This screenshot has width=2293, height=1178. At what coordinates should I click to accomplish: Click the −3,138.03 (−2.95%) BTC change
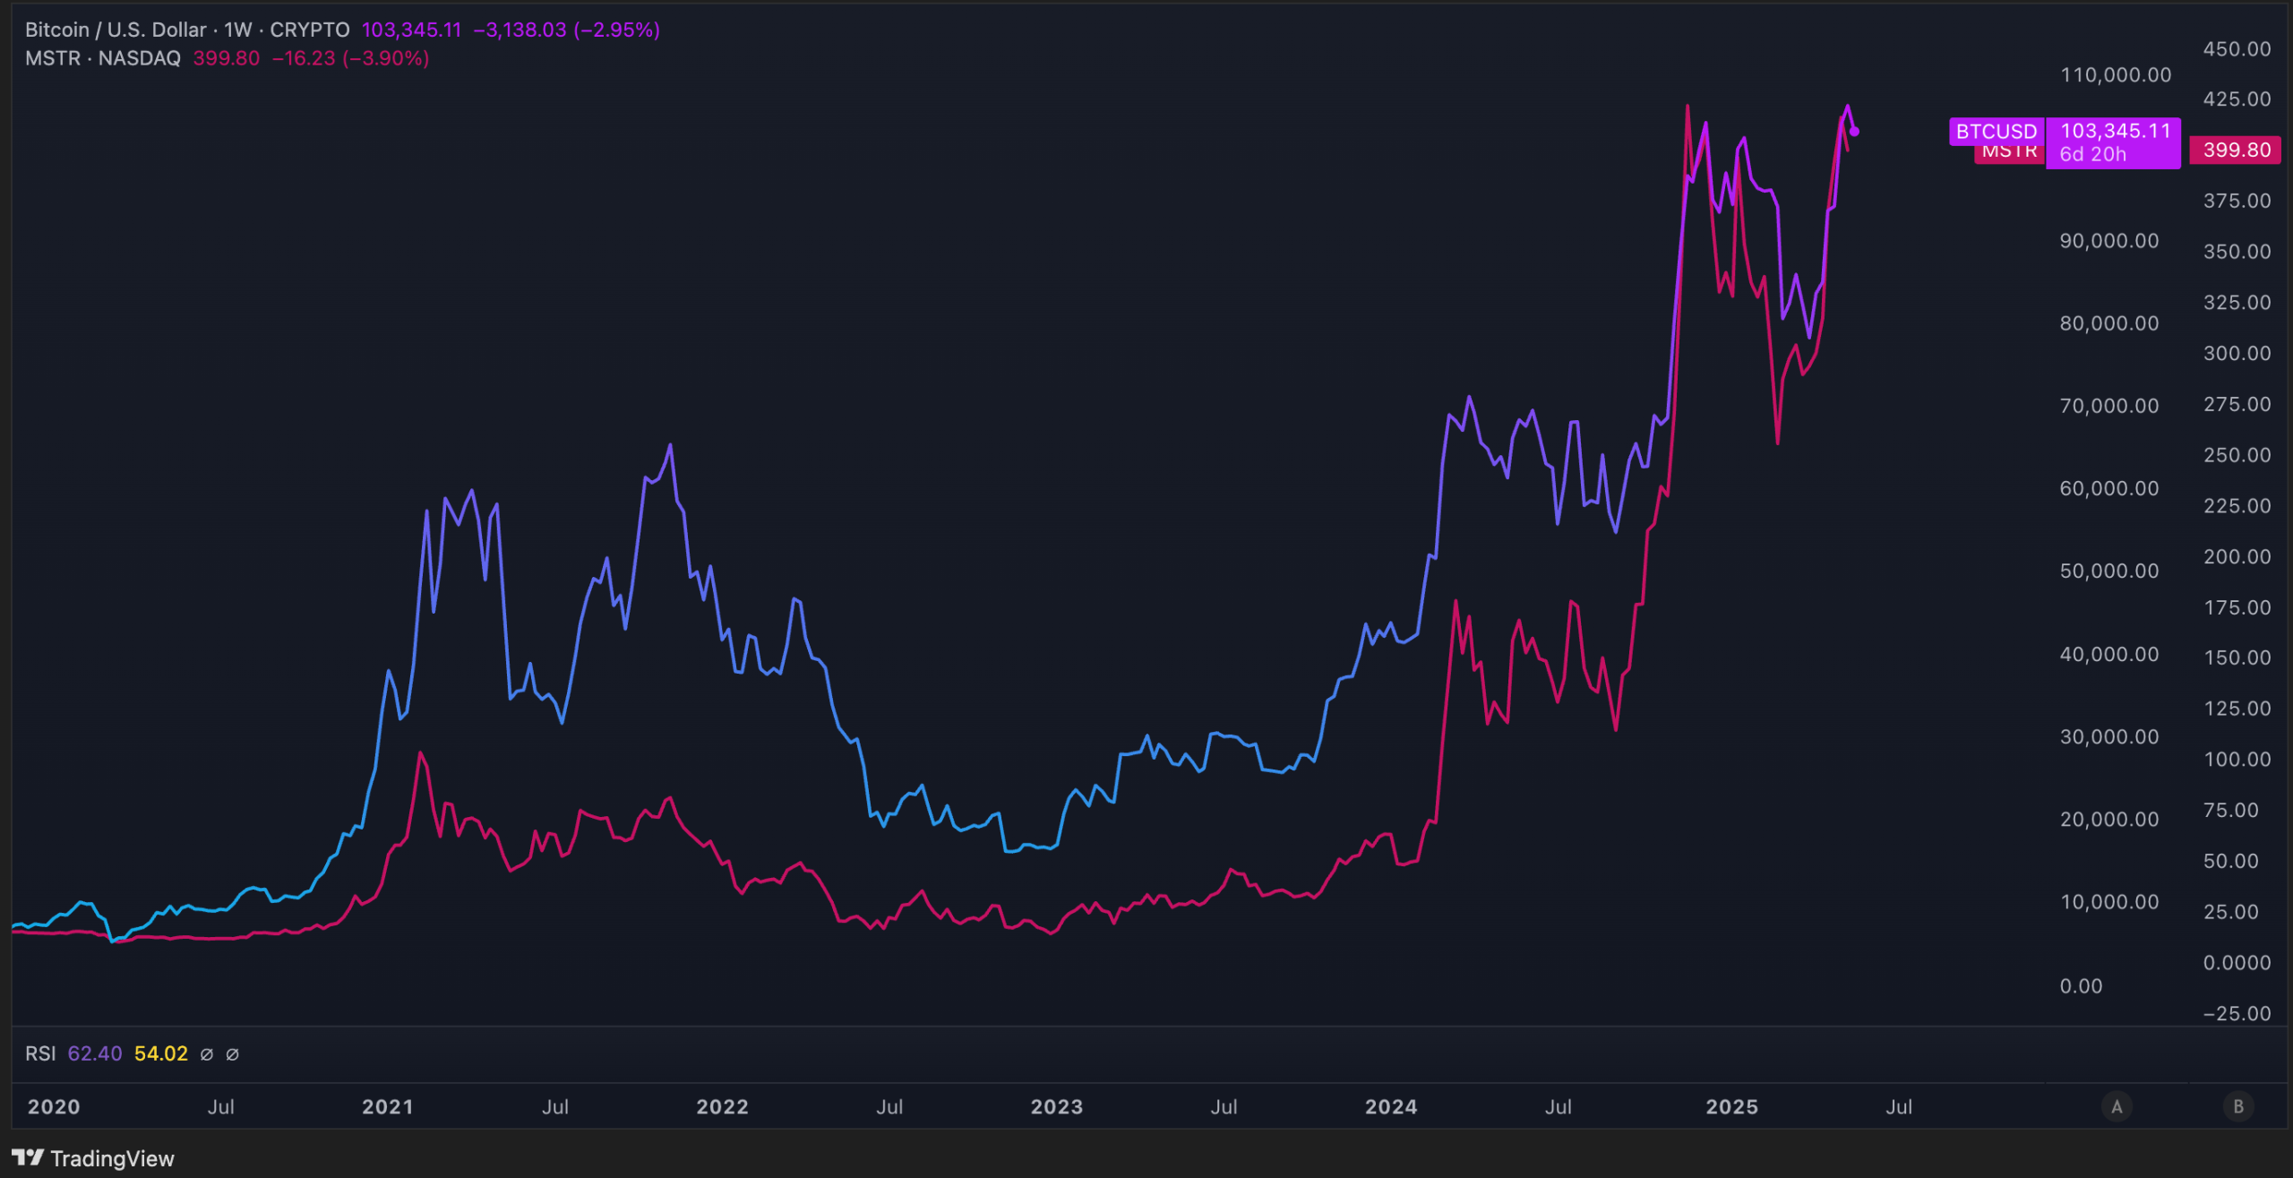(x=567, y=30)
